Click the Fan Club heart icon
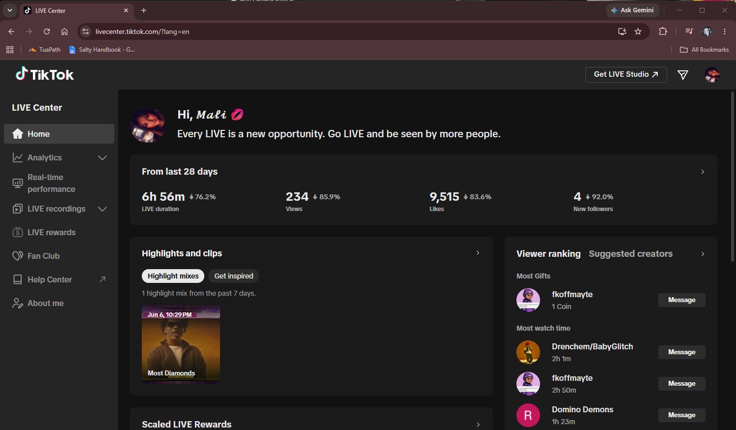This screenshot has width=736, height=430. pyautogui.click(x=18, y=256)
